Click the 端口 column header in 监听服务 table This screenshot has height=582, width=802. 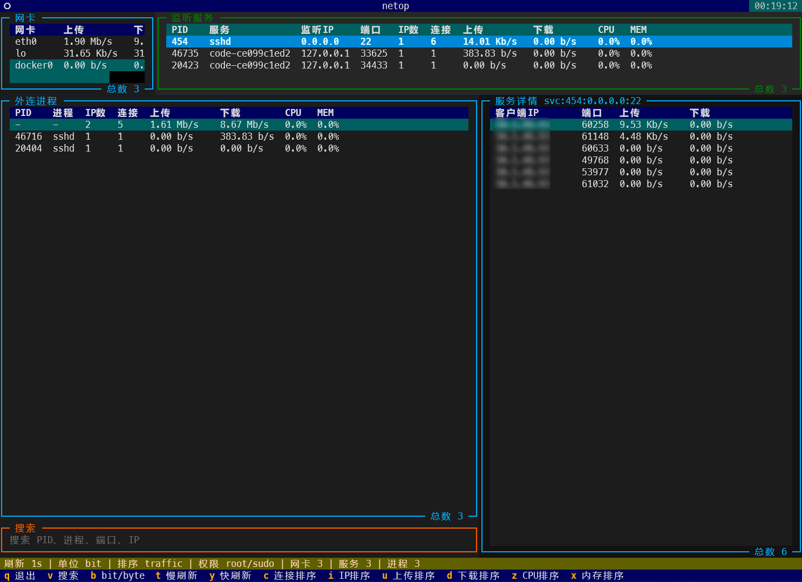(x=371, y=30)
